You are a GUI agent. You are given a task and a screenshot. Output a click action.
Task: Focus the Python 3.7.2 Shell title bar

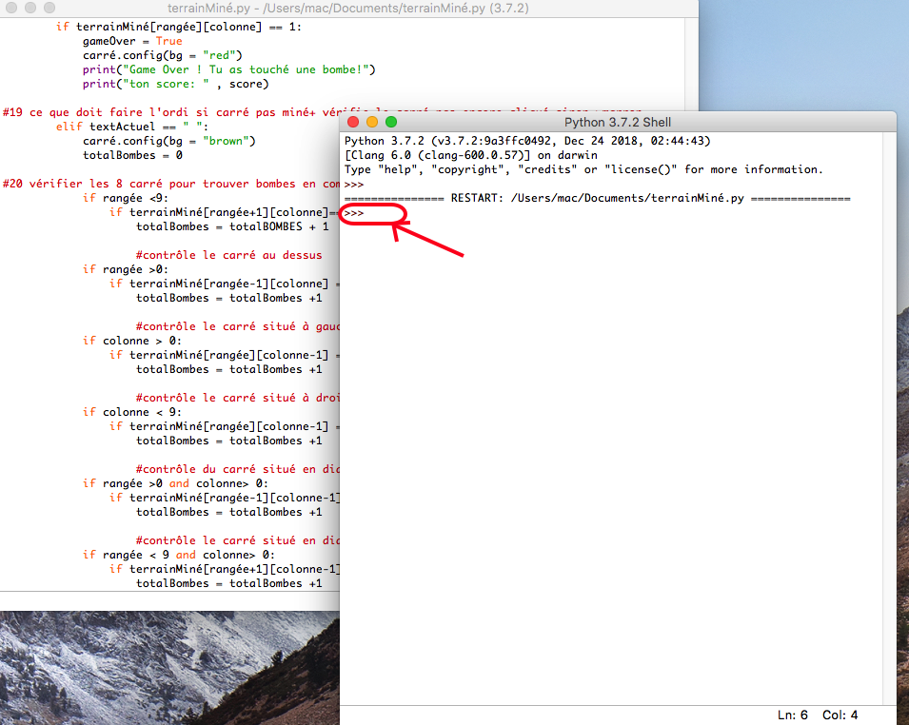tap(619, 123)
